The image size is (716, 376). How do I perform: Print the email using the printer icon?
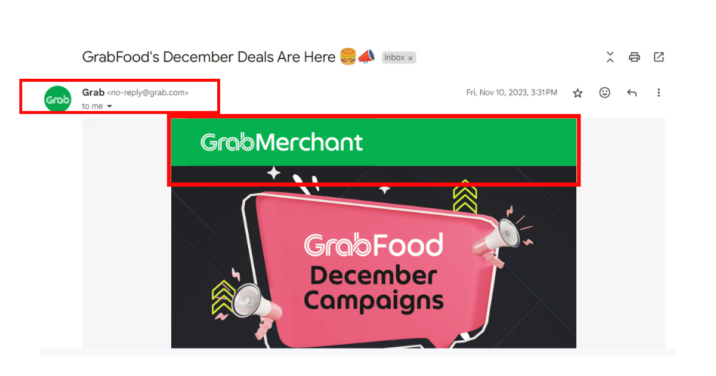pyautogui.click(x=634, y=57)
